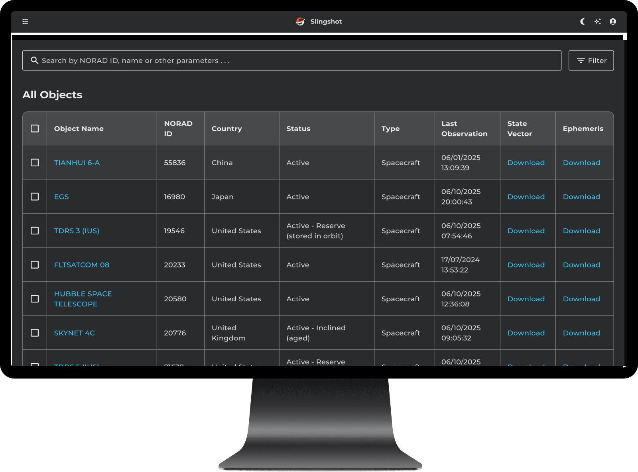The image size is (638, 472).
Task: Open the apps grid menu icon
Action: pos(25,21)
